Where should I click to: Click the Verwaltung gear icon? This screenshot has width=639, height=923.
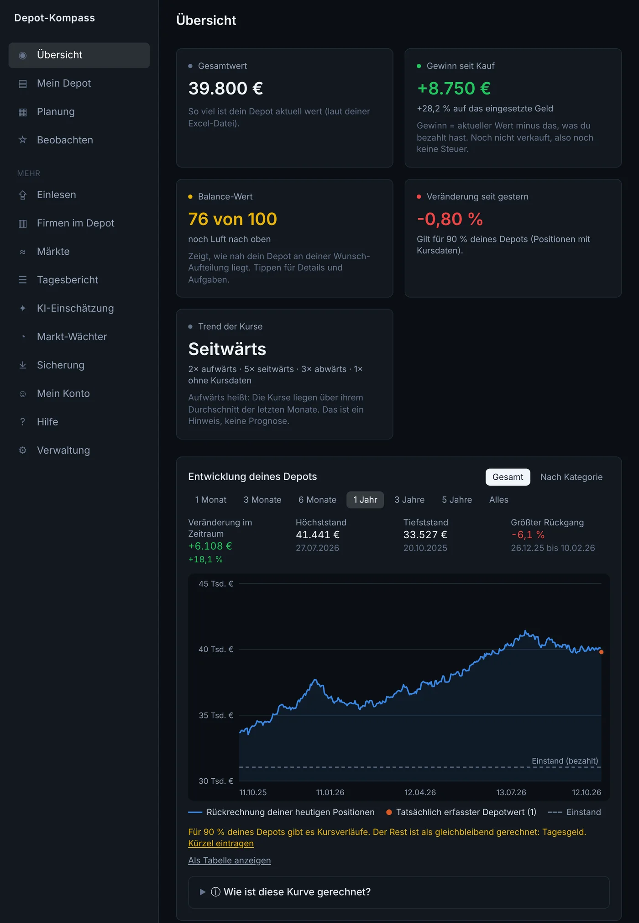click(x=22, y=450)
